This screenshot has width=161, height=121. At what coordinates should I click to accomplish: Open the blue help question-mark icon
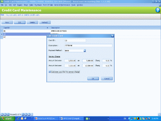click(x=157, y=10)
